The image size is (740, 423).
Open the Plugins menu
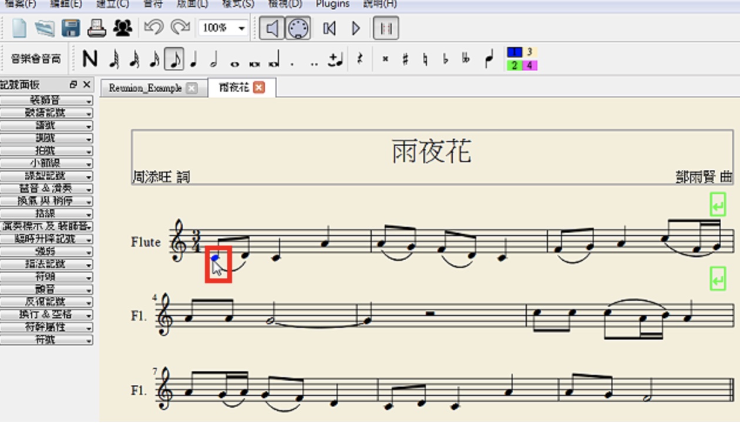pos(332,4)
